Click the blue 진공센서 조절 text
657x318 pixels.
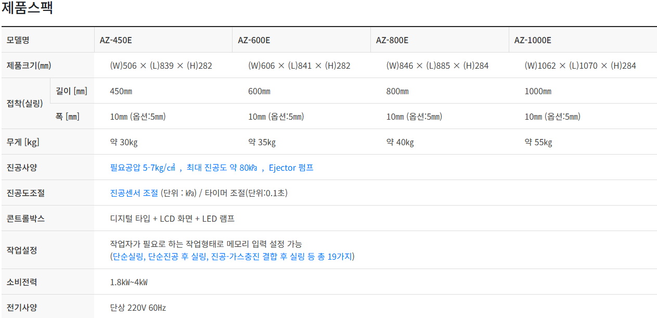pyautogui.click(x=134, y=193)
